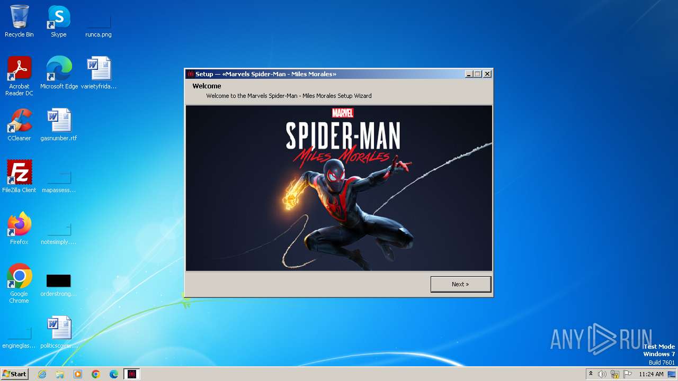Select the Skype desktop shortcut
The image size is (678, 381).
coord(59,21)
